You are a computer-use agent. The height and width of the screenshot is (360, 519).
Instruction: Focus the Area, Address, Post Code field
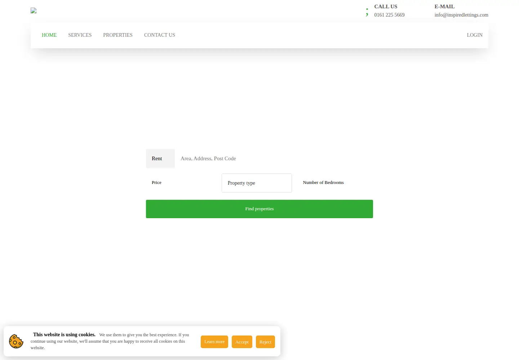click(x=274, y=158)
